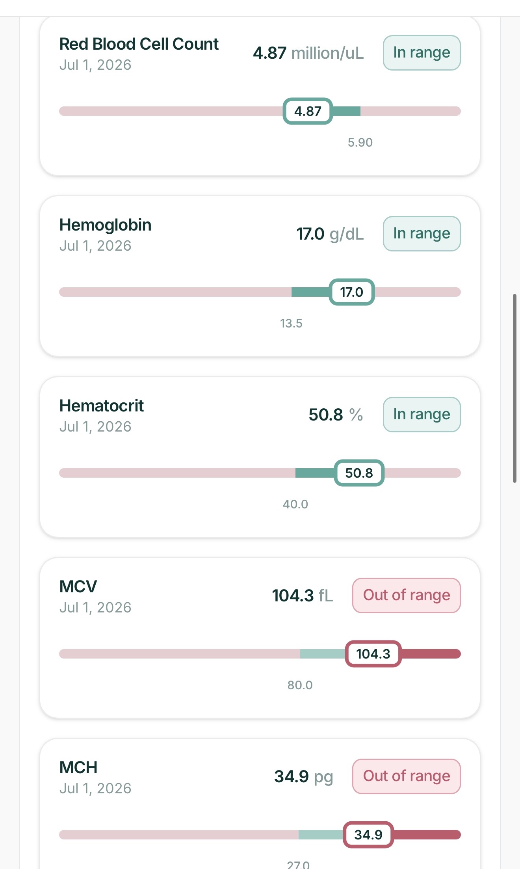Click the vertical page scrollbar

[514, 388]
